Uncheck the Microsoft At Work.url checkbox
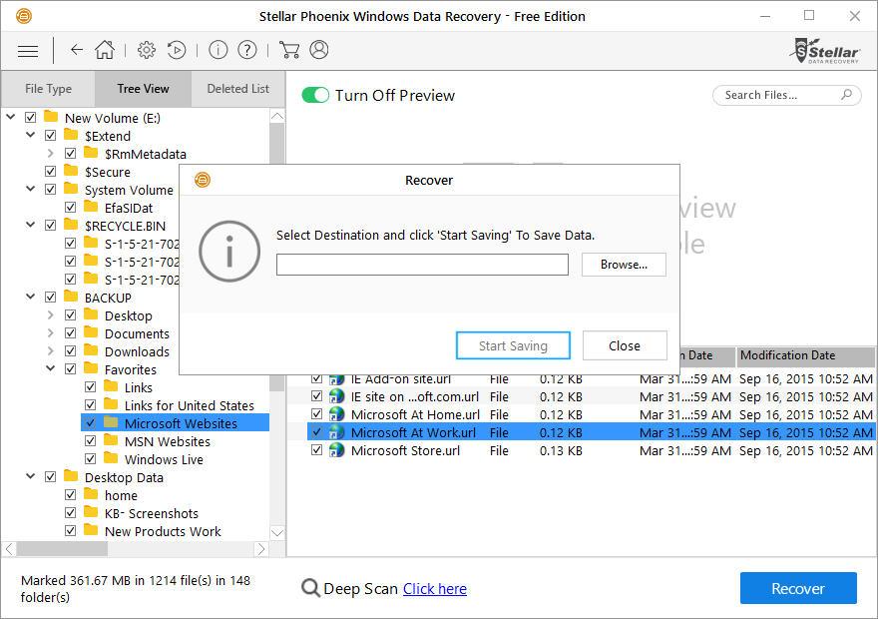878x619 pixels. [x=317, y=432]
